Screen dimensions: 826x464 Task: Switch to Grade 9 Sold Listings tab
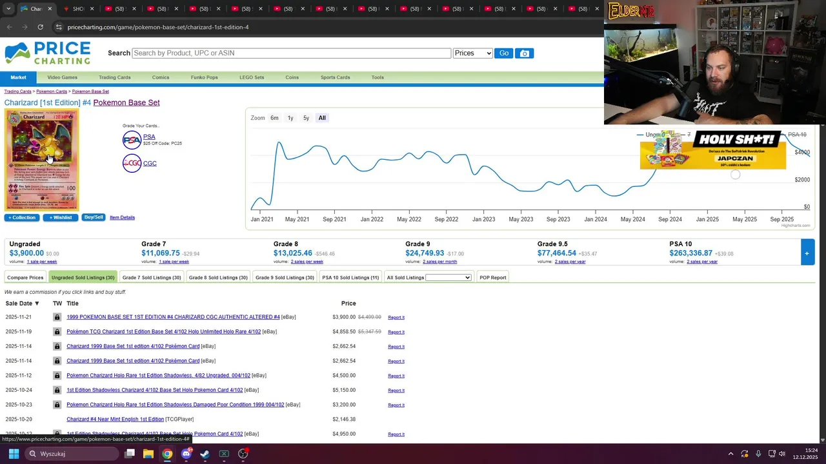pos(285,278)
